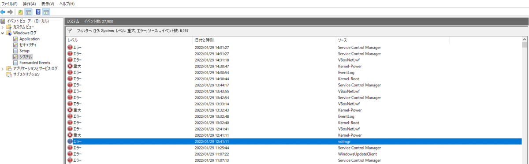
Task: Expand アプリケーションとサービス ログ tree node
Action: click(3, 69)
